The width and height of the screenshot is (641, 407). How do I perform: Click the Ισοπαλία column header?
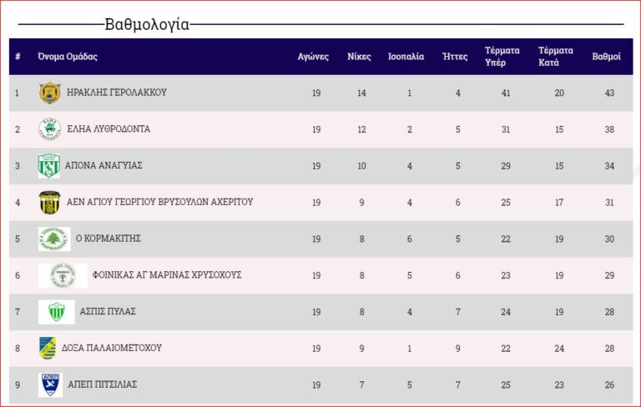point(406,57)
